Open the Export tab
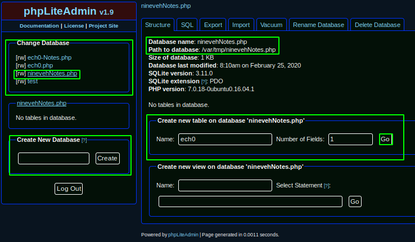Image resolution: width=415 pixels, height=242 pixels. click(x=213, y=25)
